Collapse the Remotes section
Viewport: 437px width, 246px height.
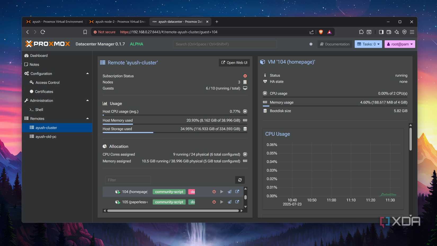click(x=87, y=118)
